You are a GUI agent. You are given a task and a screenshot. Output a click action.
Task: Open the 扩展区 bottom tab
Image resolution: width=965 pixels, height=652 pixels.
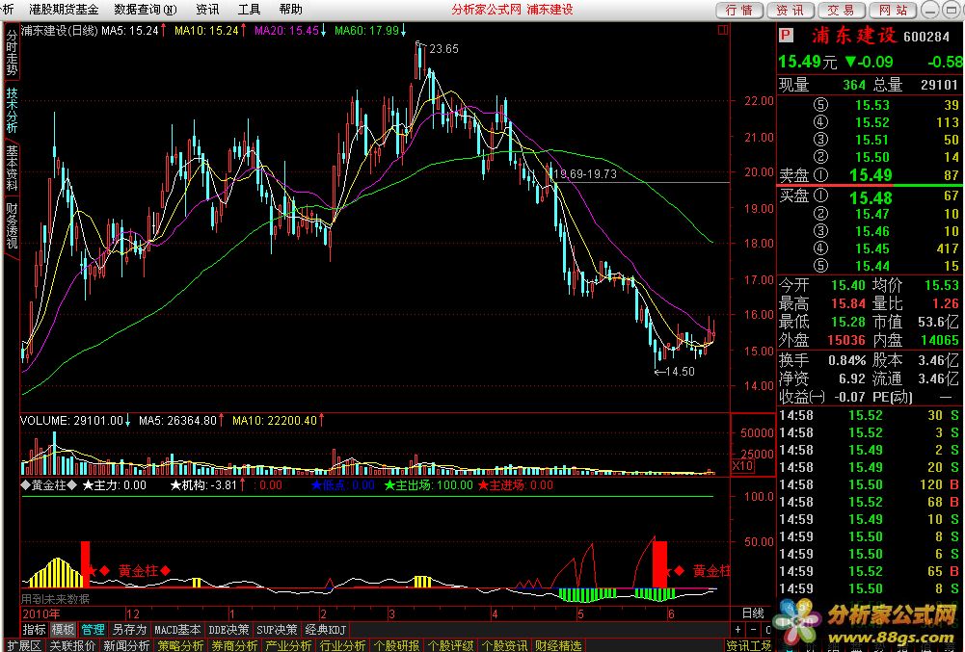(x=23, y=646)
